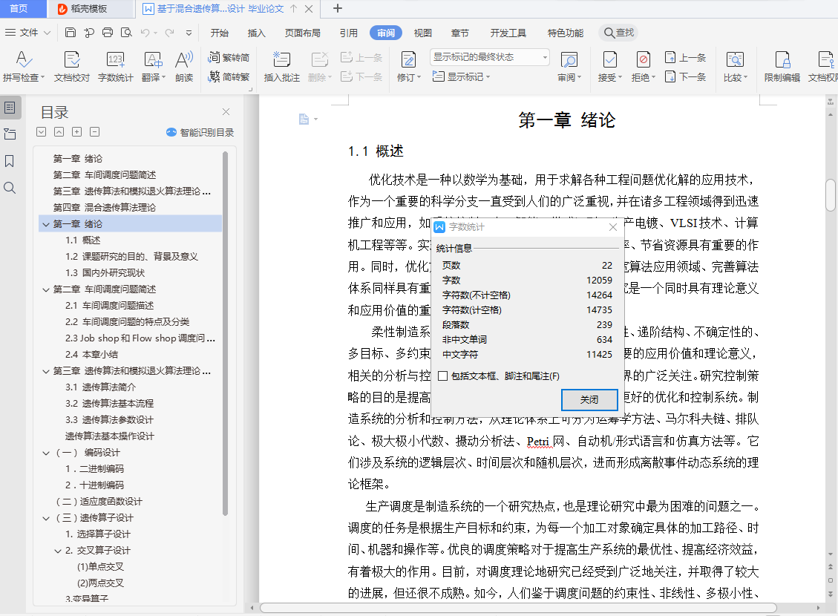Click the 限制编辑 restrict editing icon

tap(782, 67)
